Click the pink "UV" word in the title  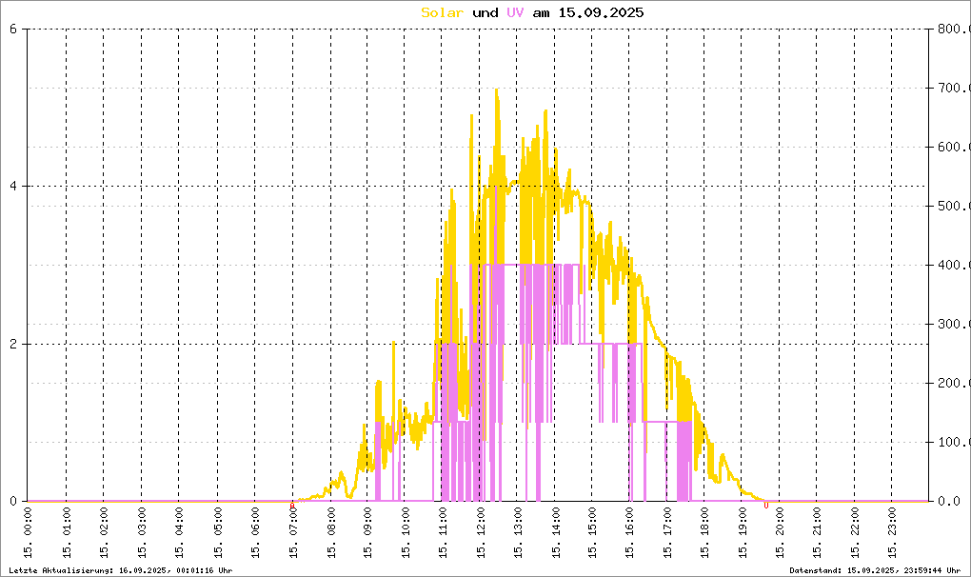(x=515, y=12)
